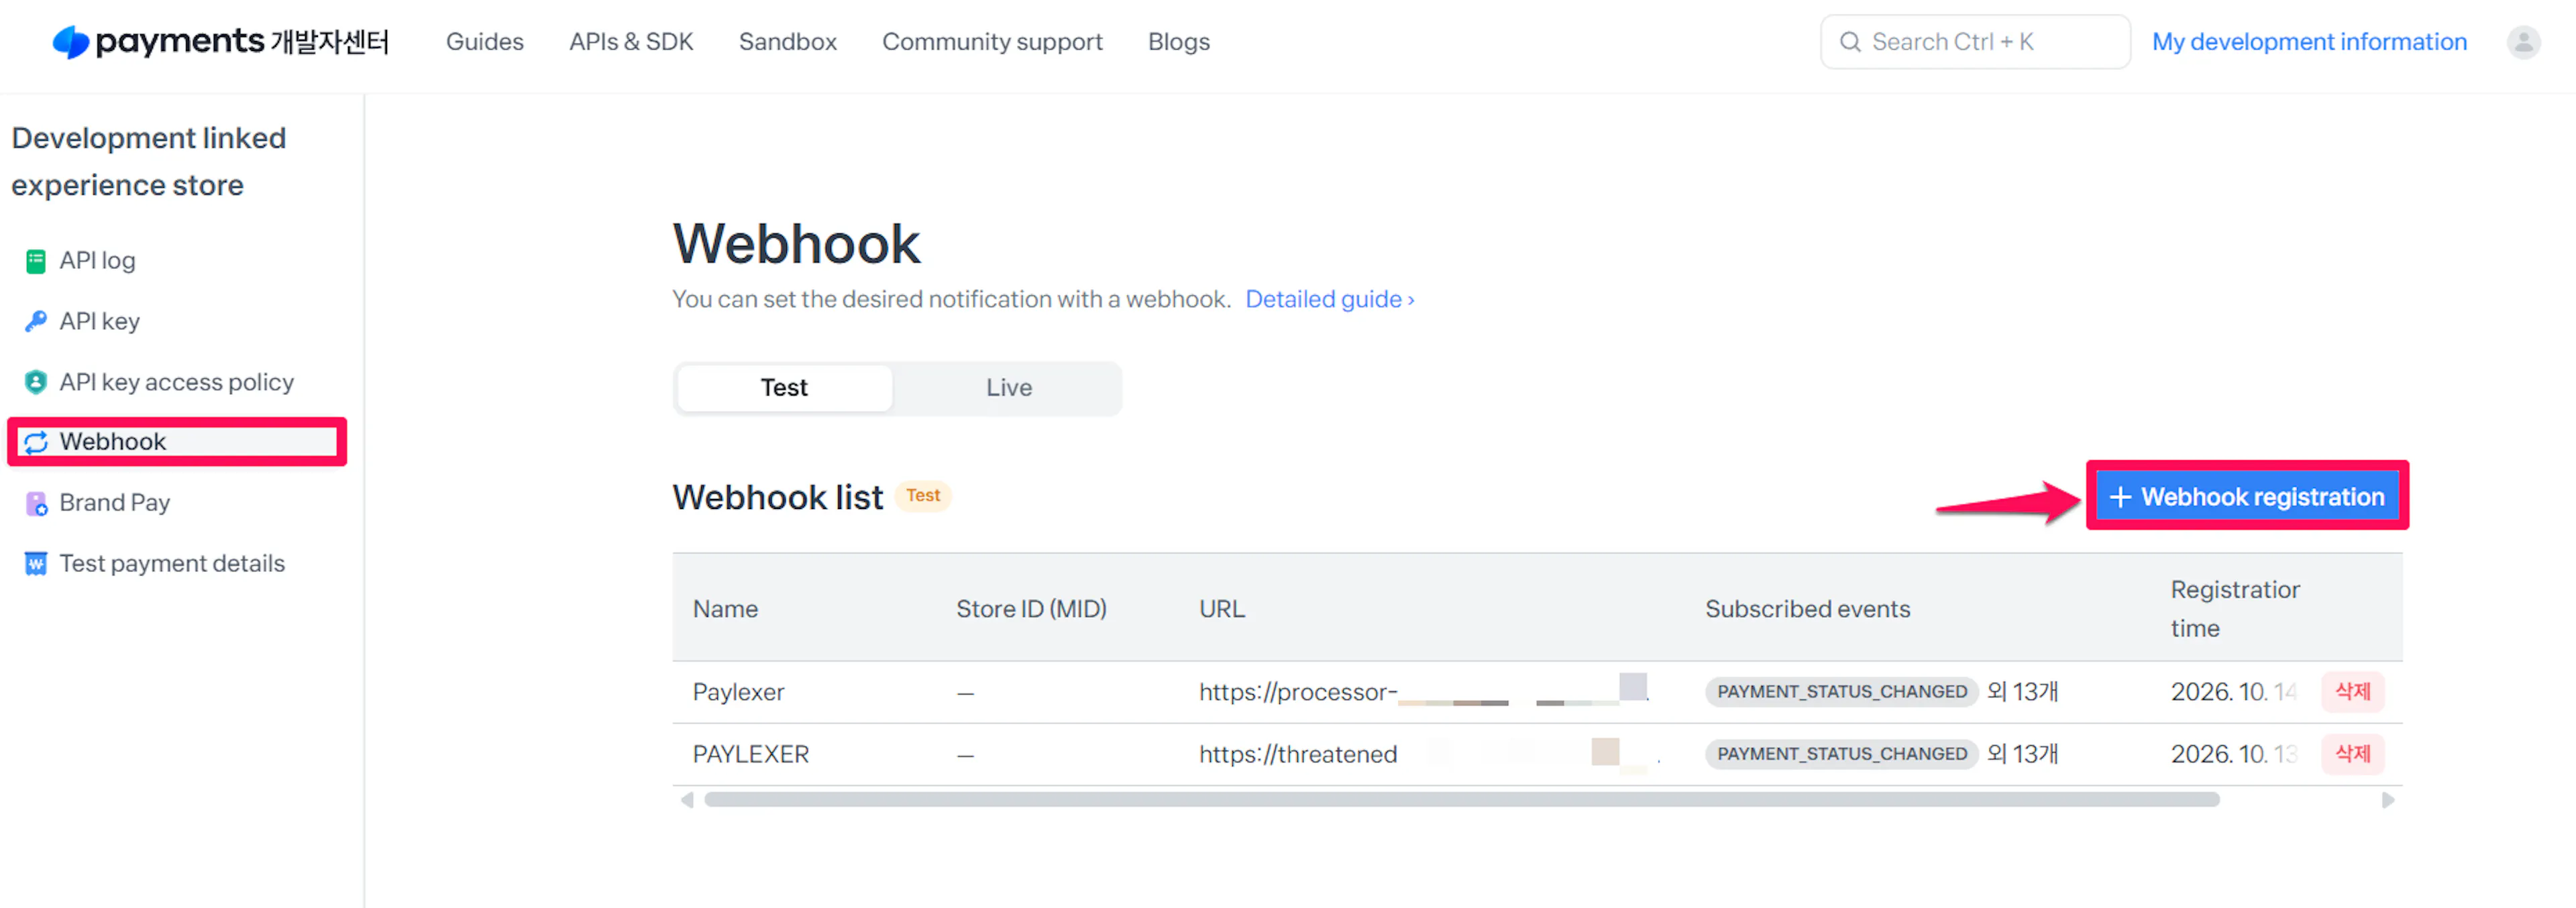
Task: Click PAYMENT_STATUS_CHANGED badge in Paylexer row
Action: tap(1841, 692)
